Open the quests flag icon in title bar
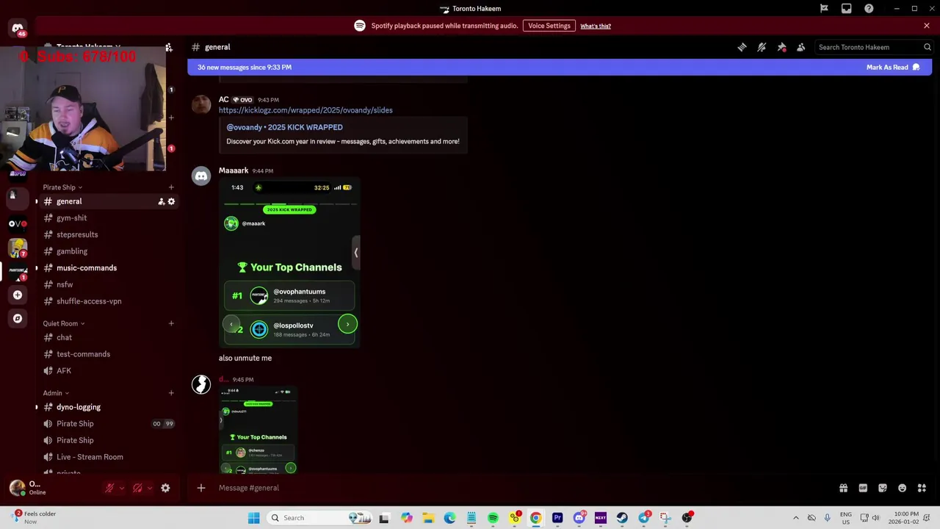Image resolution: width=940 pixels, height=529 pixels. [x=824, y=9]
